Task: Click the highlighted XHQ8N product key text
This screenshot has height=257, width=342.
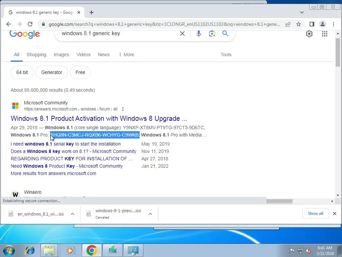Action: point(95,135)
